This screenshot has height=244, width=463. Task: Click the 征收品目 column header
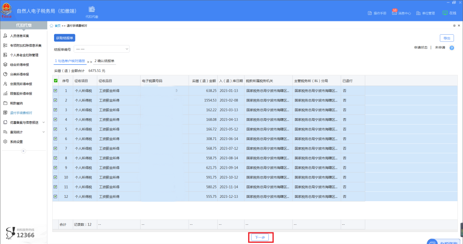(119, 81)
